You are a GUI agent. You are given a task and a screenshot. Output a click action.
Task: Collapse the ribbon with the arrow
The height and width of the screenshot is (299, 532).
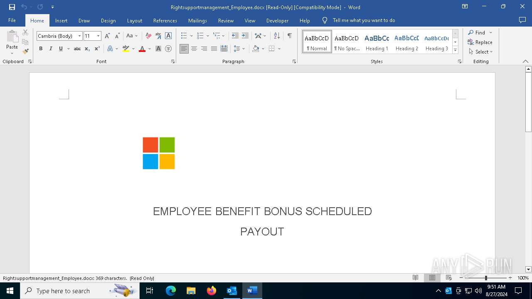(525, 61)
